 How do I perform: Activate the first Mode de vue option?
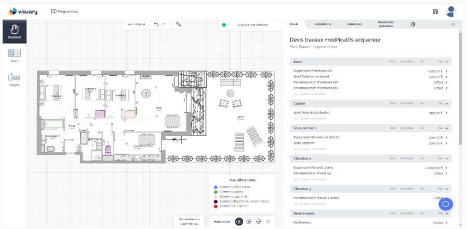pos(239,222)
